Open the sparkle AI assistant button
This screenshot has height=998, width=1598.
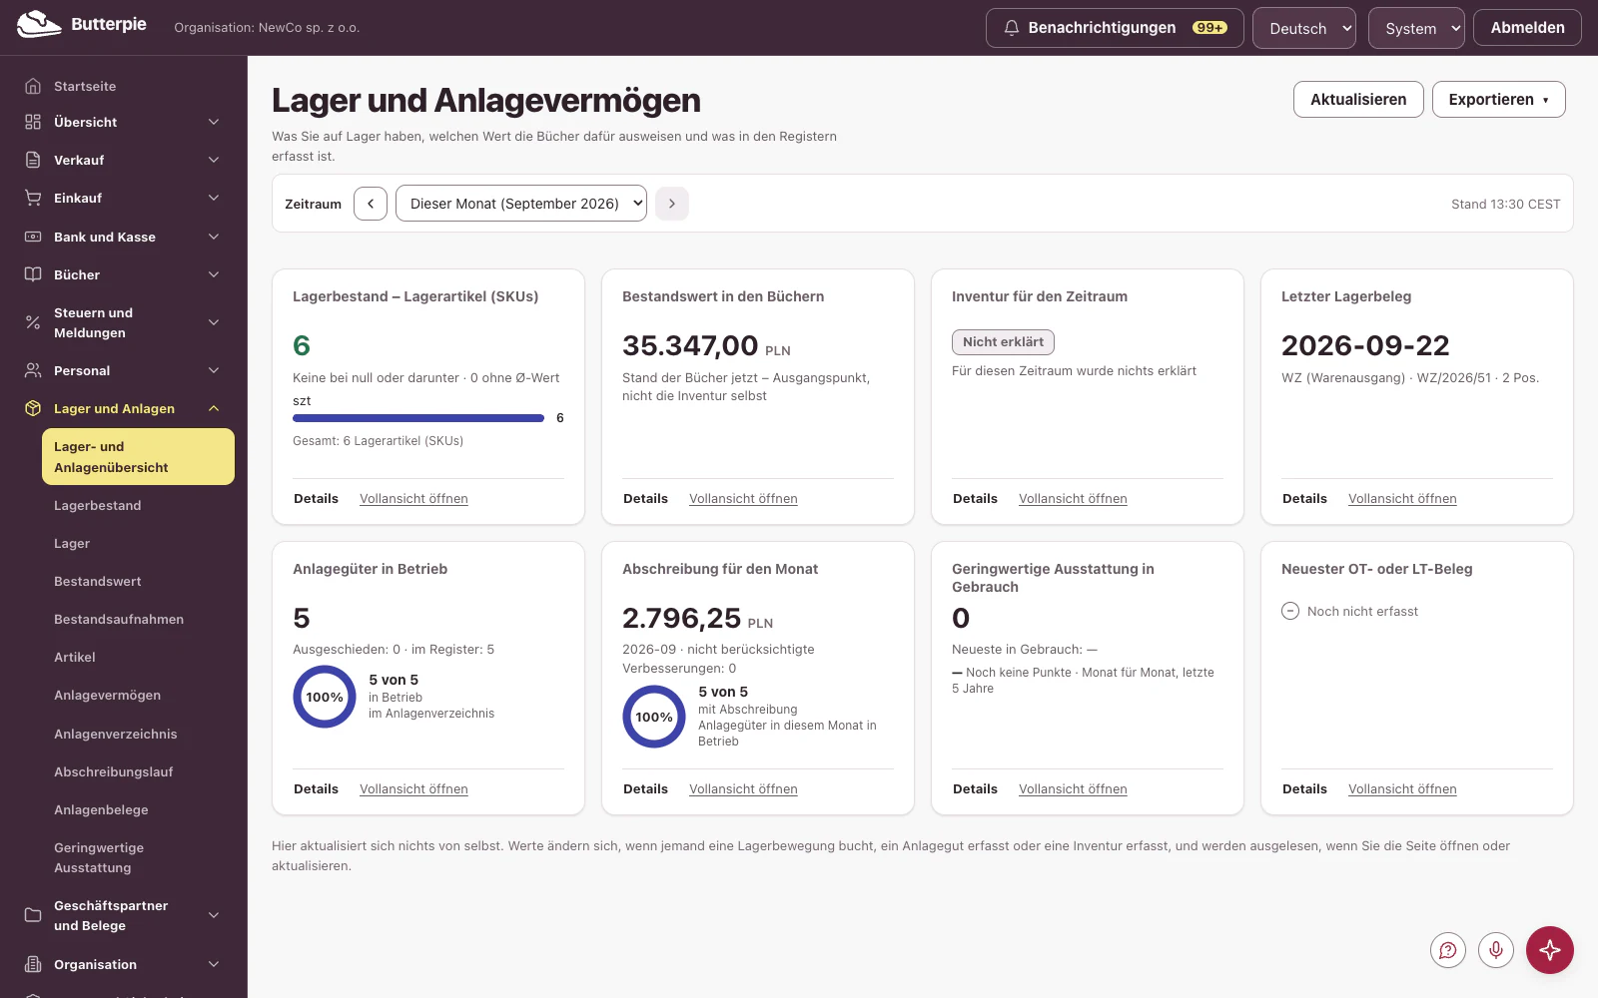click(x=1550, y=950)
